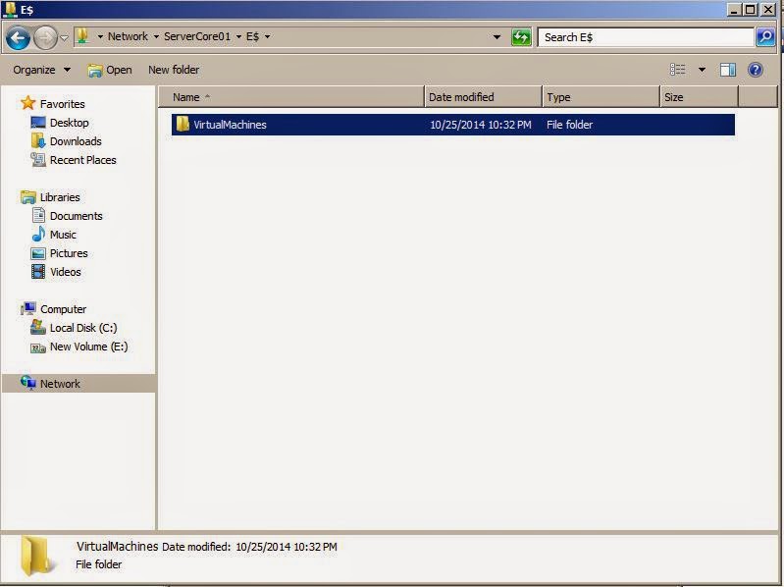Click the Local Disk (C:) drive icon

point(38,327)
